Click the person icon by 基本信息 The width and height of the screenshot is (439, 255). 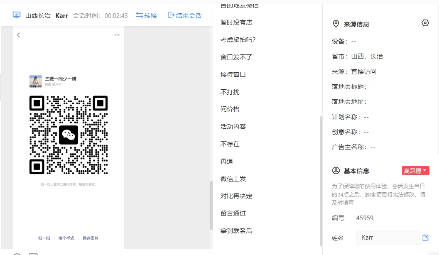336,170
